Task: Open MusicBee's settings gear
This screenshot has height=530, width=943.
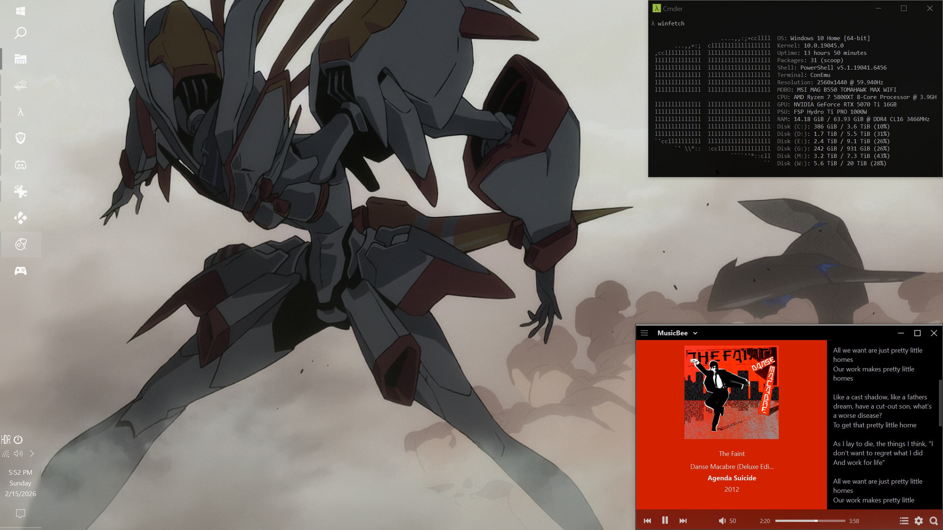Action: pos(919,521)
